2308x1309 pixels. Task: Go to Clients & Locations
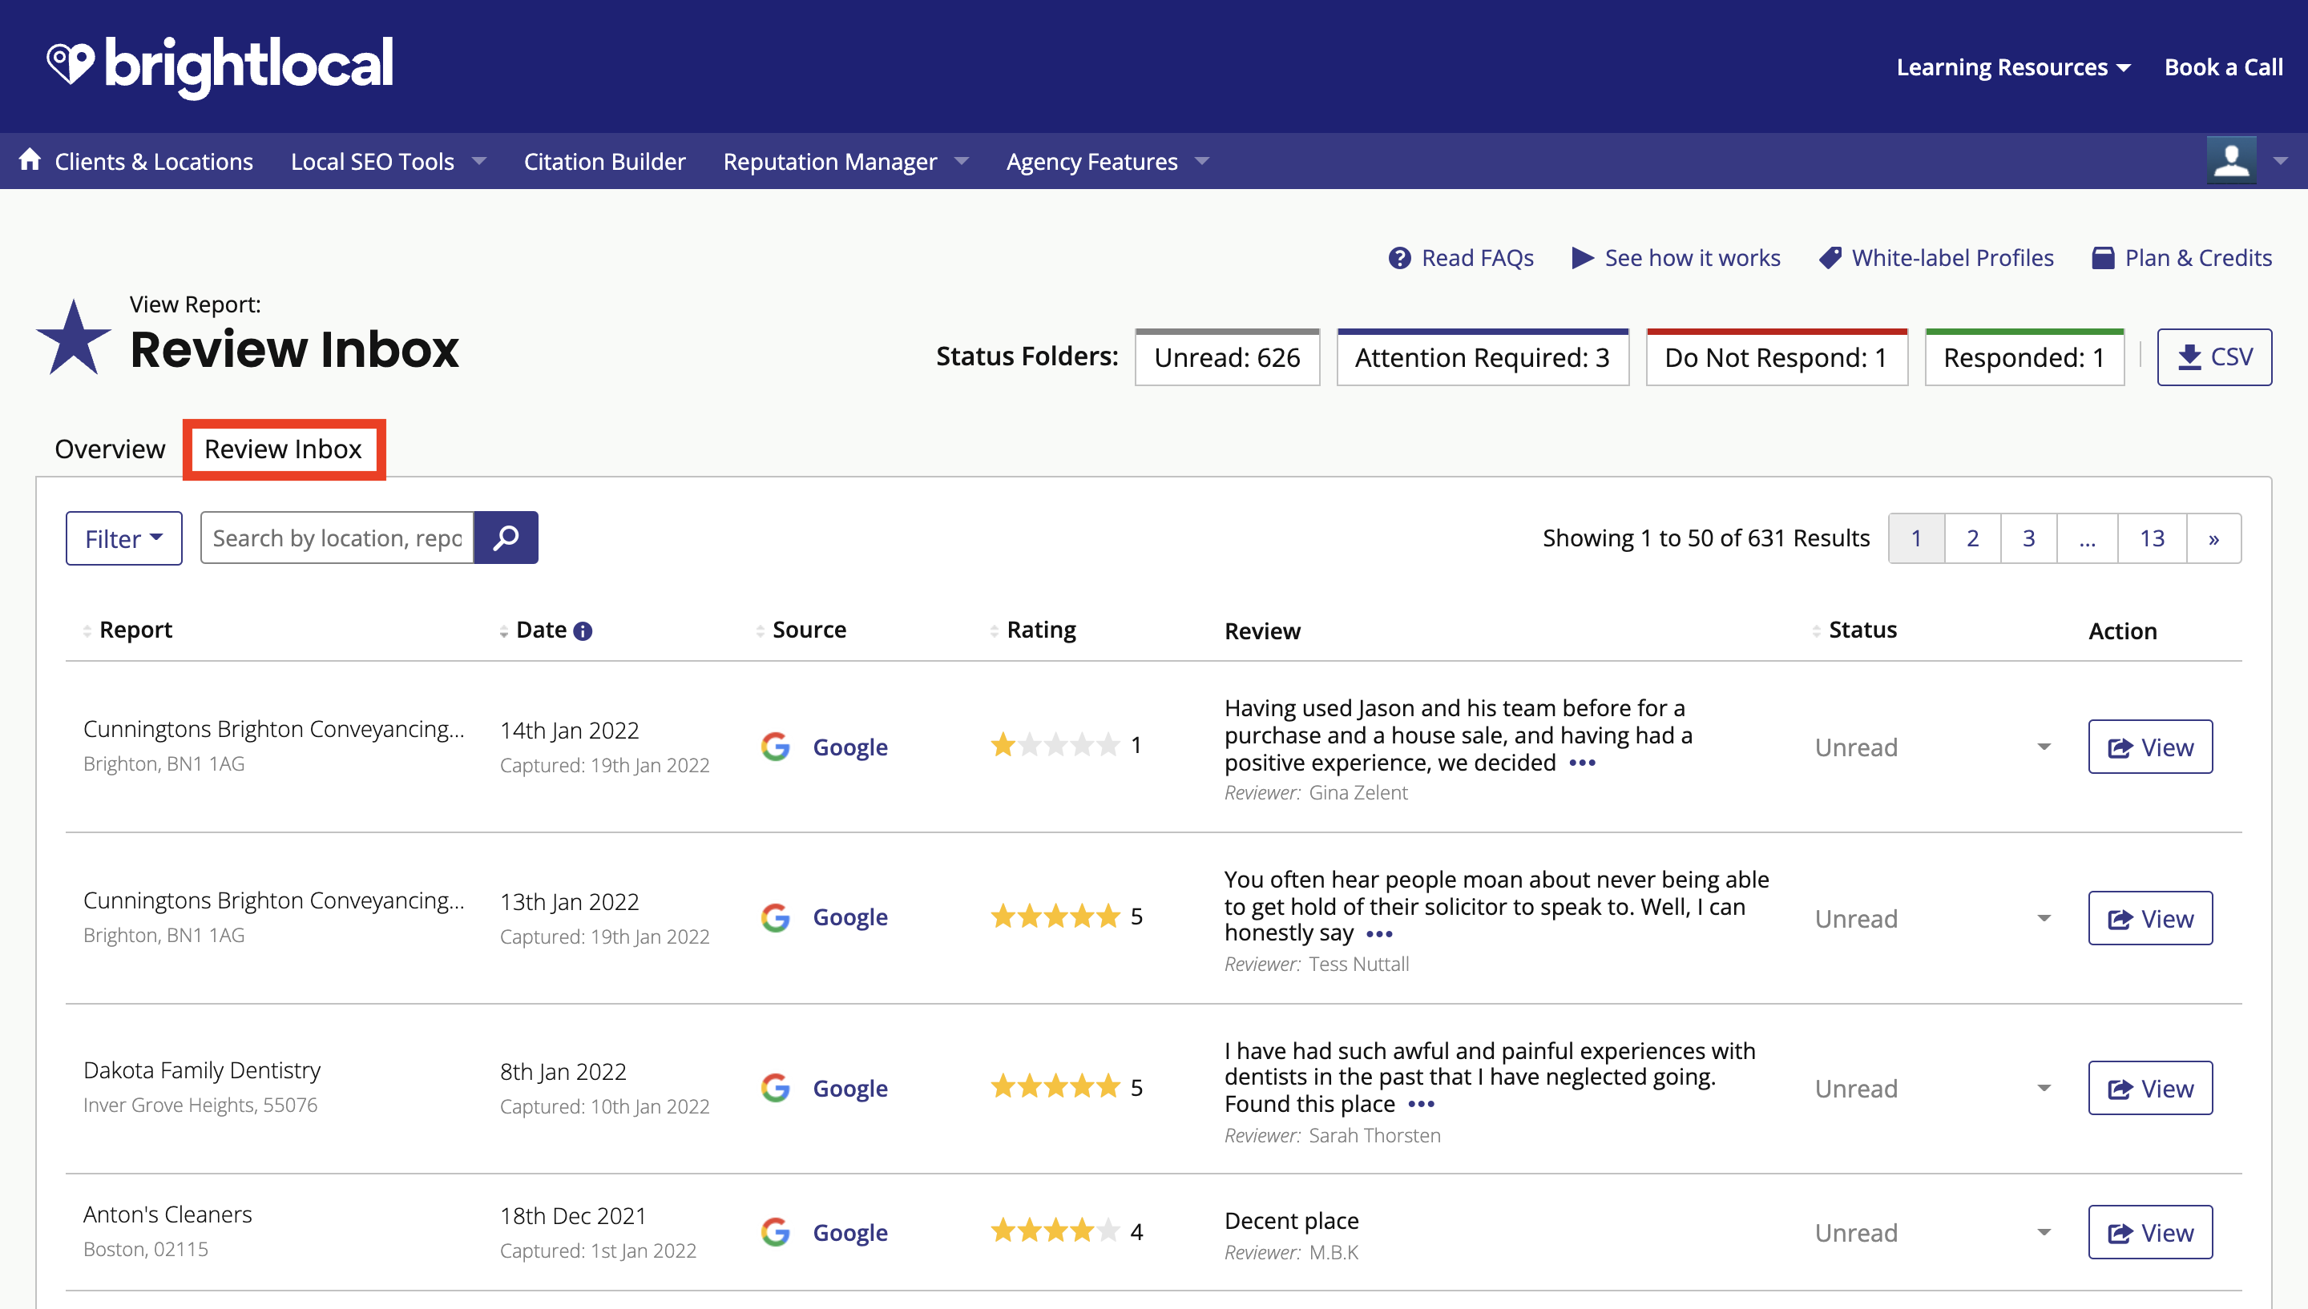point(154,161)
